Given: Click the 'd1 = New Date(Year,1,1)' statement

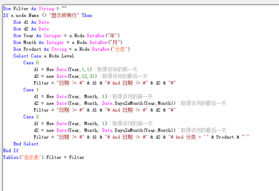Looking at the screenshot, I should pyautogui.click(x=63, y=69).
